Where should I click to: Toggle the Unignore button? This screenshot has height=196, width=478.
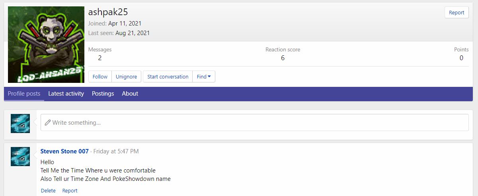pos(126,77)
